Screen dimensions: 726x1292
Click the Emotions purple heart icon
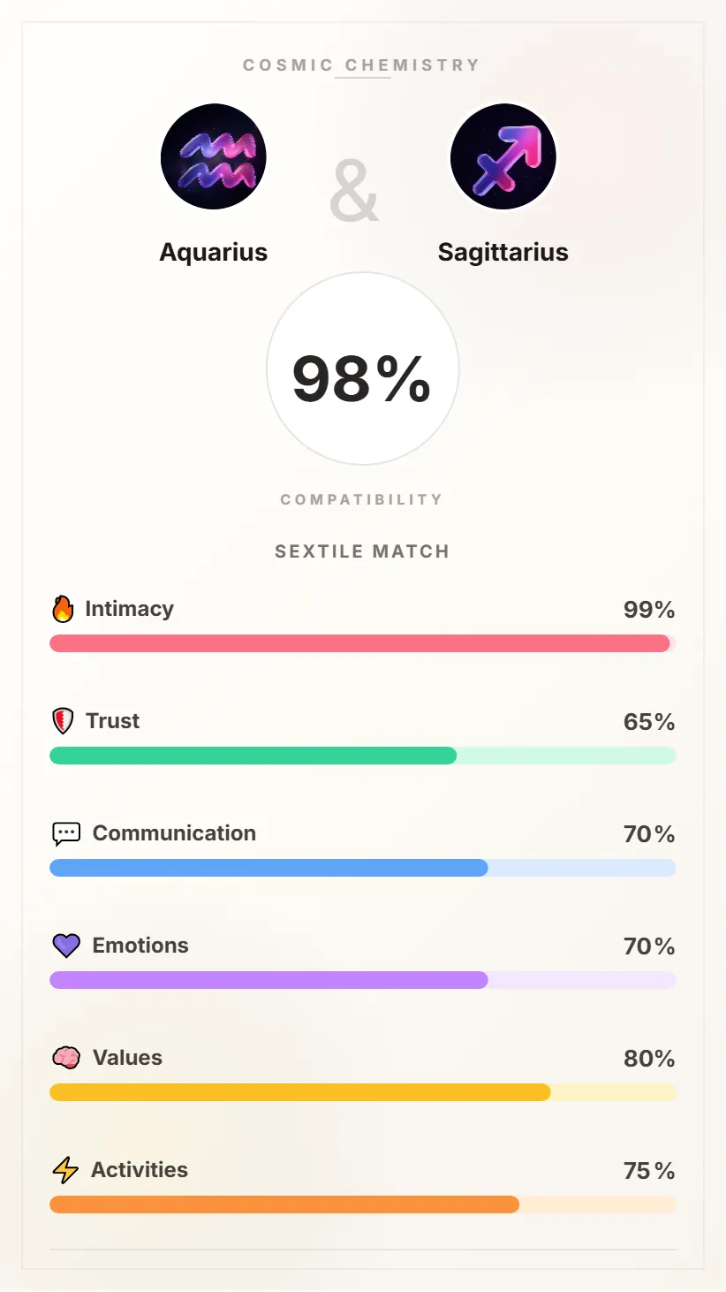tap(66, 946)
